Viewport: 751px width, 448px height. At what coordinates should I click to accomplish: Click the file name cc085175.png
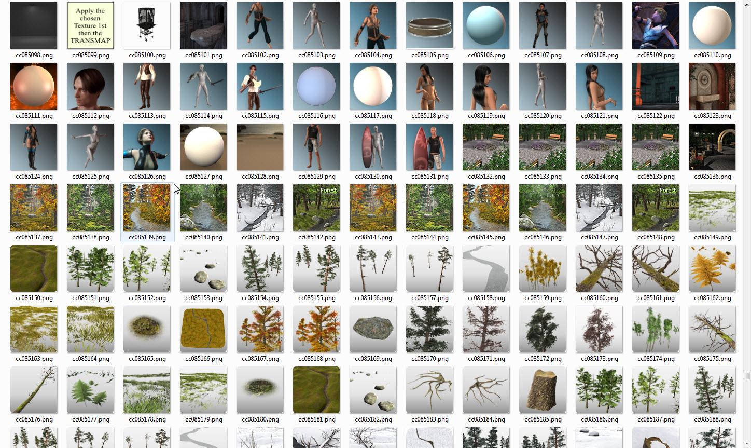(x=713, y=359)
